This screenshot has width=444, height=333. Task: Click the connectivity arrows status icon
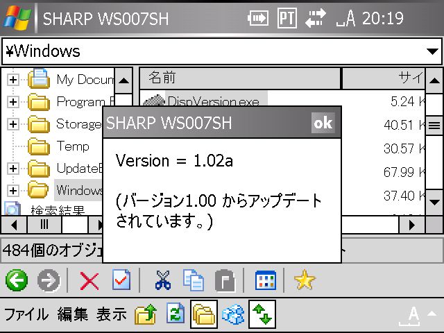click(316, 18)
